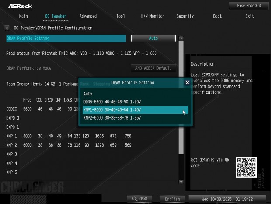271x204 pixels.
Task: Click JEDEC frequency value 5600
Action: [x=28, y=109]
